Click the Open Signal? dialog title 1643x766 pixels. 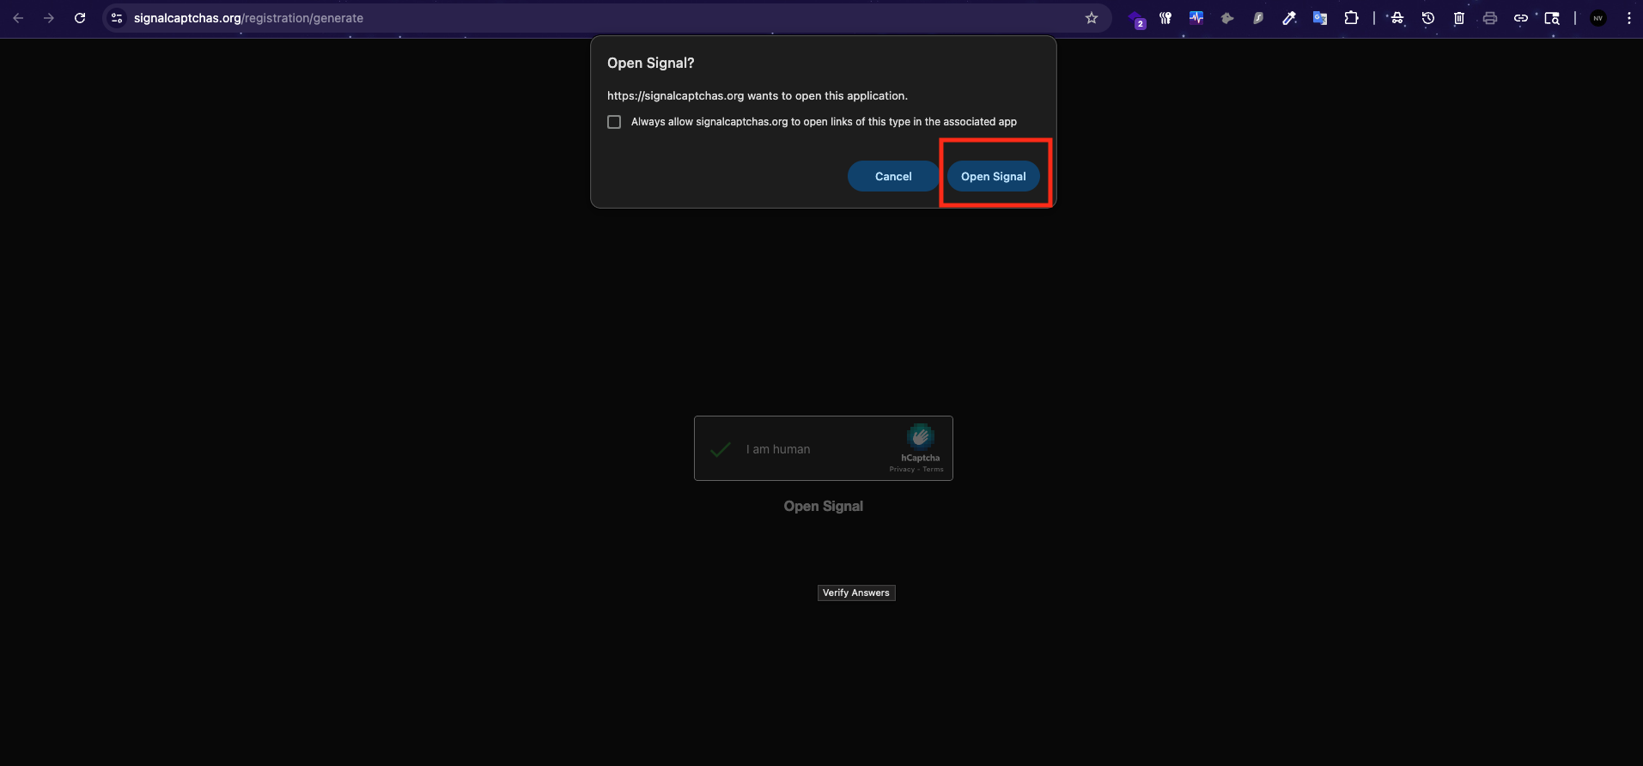650,63
